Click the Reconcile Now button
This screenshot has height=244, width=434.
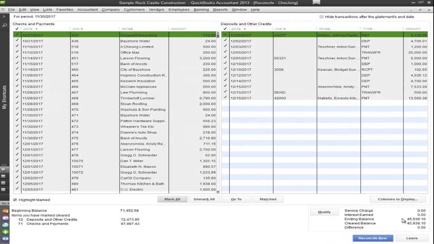[x=373, y=238]
